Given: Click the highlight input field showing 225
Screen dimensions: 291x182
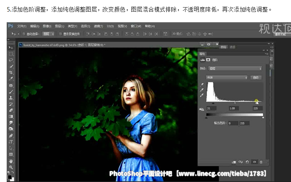Looking at the screenshot, I should pos(258,108).
